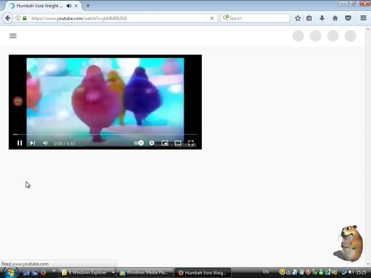Mute the tab audio speaker icon
371x278 pixels.
click(69, 6)
